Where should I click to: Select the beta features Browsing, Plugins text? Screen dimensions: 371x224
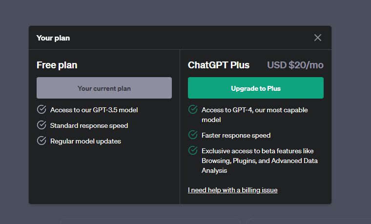point(260,161)
